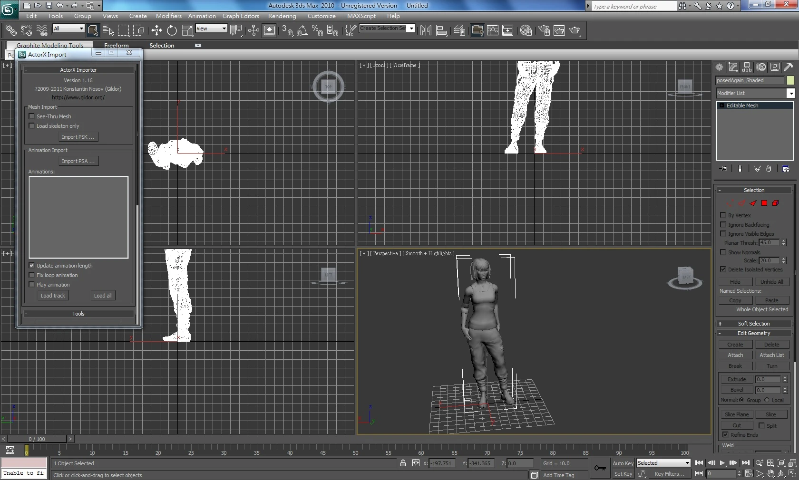Open the Material Editor from toolbar
The height and width of the screenshot is (480, 799).
pyautogui.click(x=526, y=31)
